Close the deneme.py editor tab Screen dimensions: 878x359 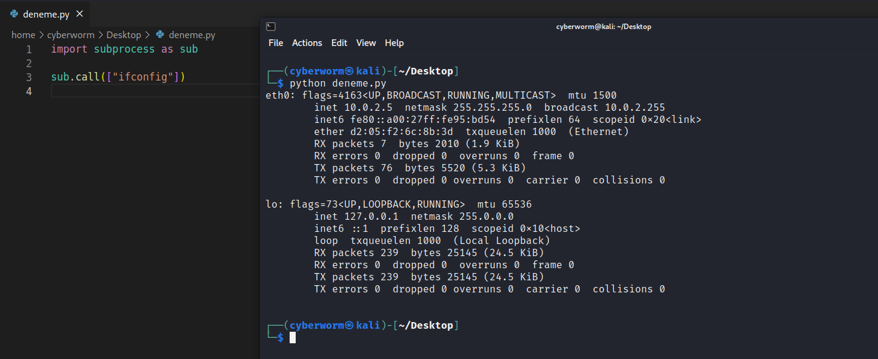point(80,14)
